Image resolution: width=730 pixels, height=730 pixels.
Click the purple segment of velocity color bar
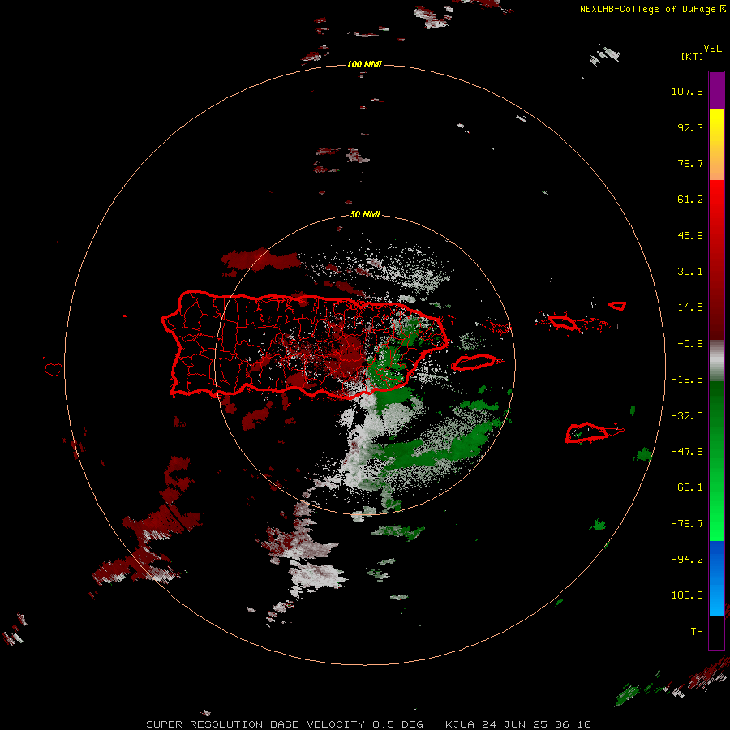pyautogui.click(x=716, y=90)
